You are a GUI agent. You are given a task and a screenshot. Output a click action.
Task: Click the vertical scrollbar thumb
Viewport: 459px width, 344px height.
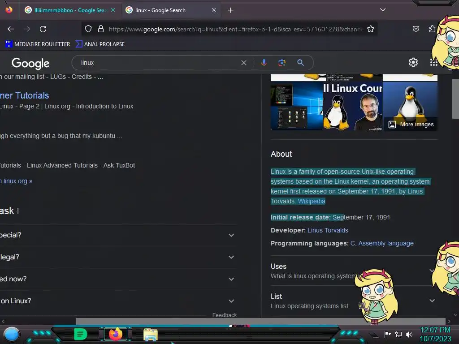pos(455,99)
